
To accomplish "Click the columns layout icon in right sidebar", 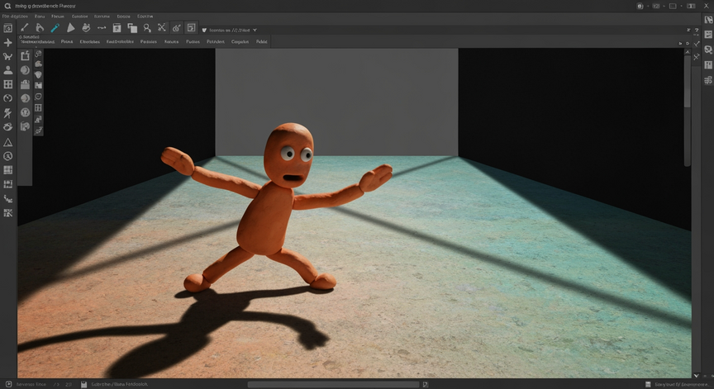I will point(708,65).
